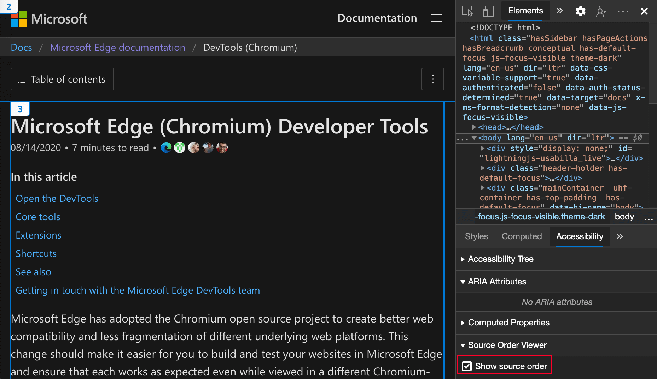The height and width of the screenshot is (379, 657).
Task: Toggle device emulation toolbar icon
Action: tap(488, 11)
